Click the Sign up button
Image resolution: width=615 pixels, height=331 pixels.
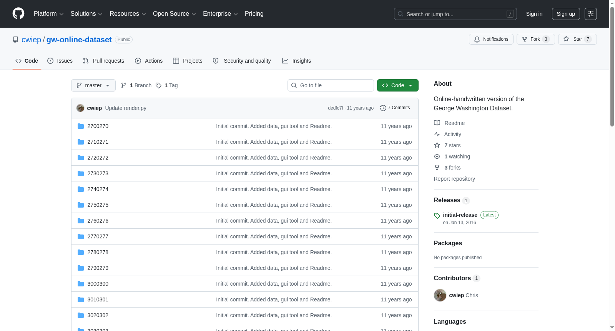click(566, 14)
